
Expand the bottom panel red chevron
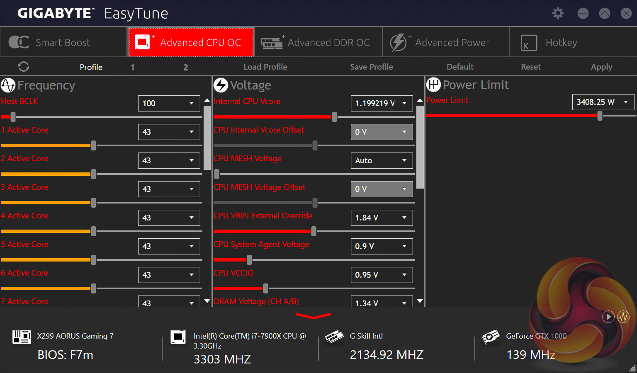[x=314, y=316]
